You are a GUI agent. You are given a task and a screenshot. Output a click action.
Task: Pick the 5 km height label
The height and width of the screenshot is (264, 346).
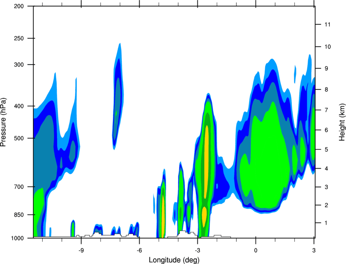pos(326,149)
